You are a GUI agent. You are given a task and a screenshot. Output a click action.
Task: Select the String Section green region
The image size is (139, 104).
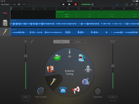tap(97, 14)
